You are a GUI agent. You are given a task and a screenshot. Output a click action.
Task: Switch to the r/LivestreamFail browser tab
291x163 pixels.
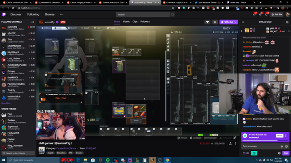(x=49, y=3)
